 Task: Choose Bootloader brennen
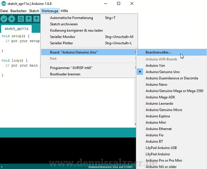(x=89, y=74)
